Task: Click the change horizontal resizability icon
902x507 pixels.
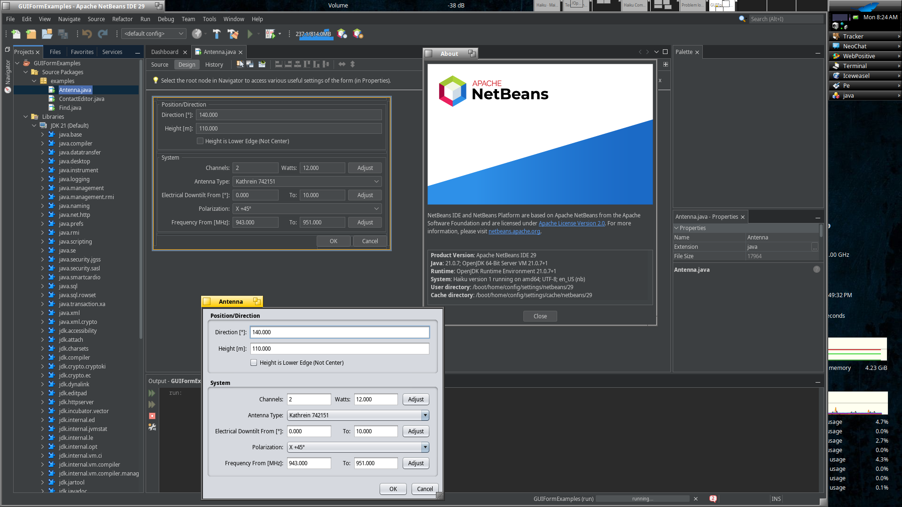Action: point(342,64)
